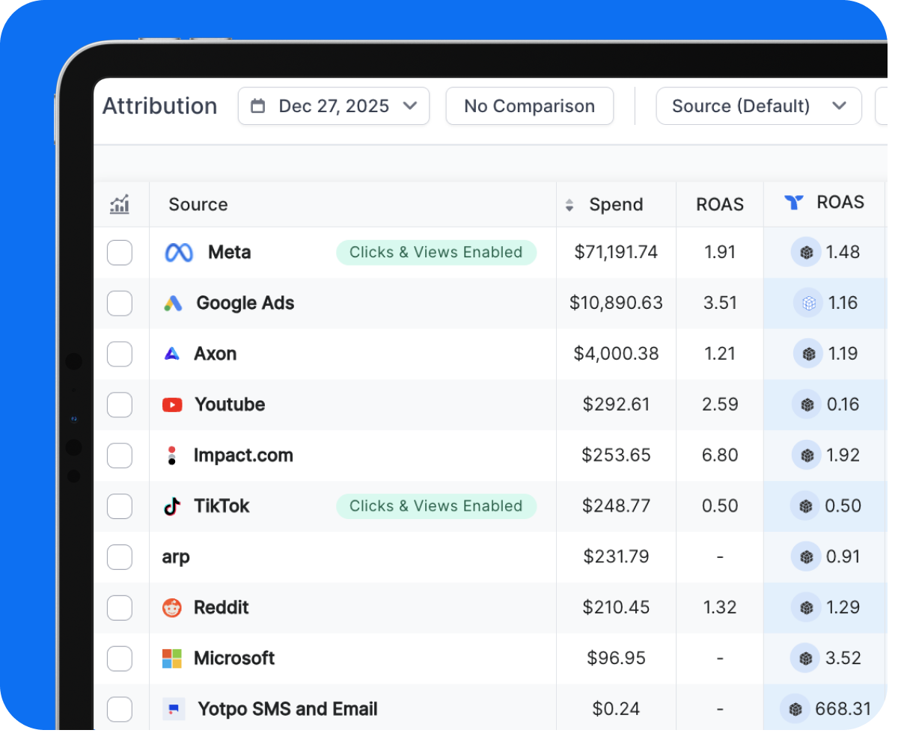Click the Yotpo SMS and Email source name
This screenshot has width=904, height=733.
287,709
